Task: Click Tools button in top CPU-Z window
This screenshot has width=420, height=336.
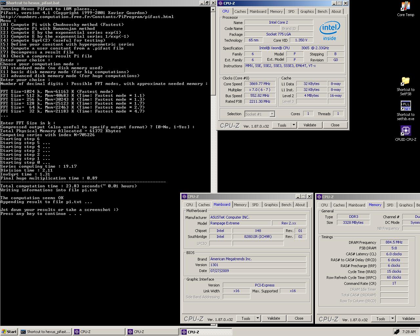Action: click(282, 125)
